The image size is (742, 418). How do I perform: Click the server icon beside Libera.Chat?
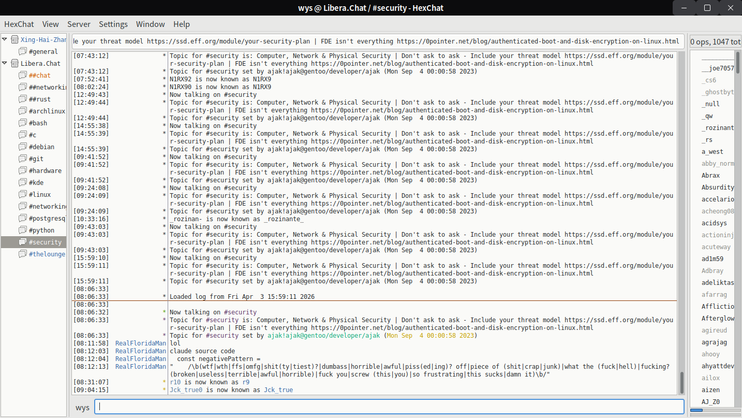(14, 63)
